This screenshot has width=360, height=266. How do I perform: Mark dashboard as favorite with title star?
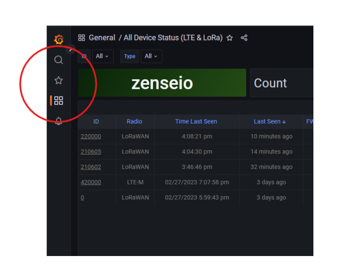coord(230,38)
